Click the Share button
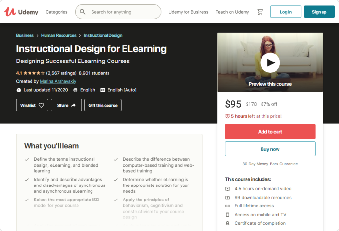The image size is (339, 231). coord(66,105)
